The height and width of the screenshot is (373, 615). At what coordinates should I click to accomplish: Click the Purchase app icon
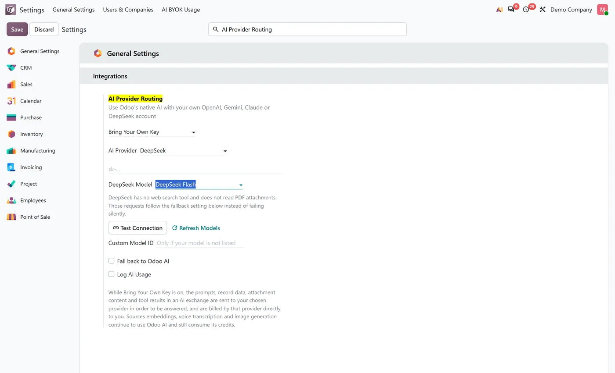pyautogui.click(x=11, y=117)
